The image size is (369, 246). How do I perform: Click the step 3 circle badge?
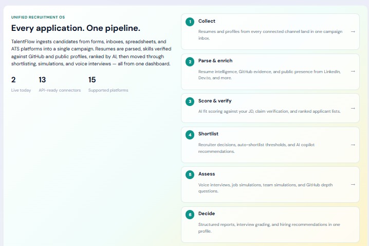[x=190, y=101]
